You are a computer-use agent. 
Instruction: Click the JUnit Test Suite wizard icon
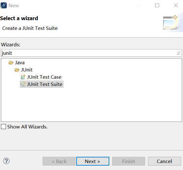tap(23, 84)
